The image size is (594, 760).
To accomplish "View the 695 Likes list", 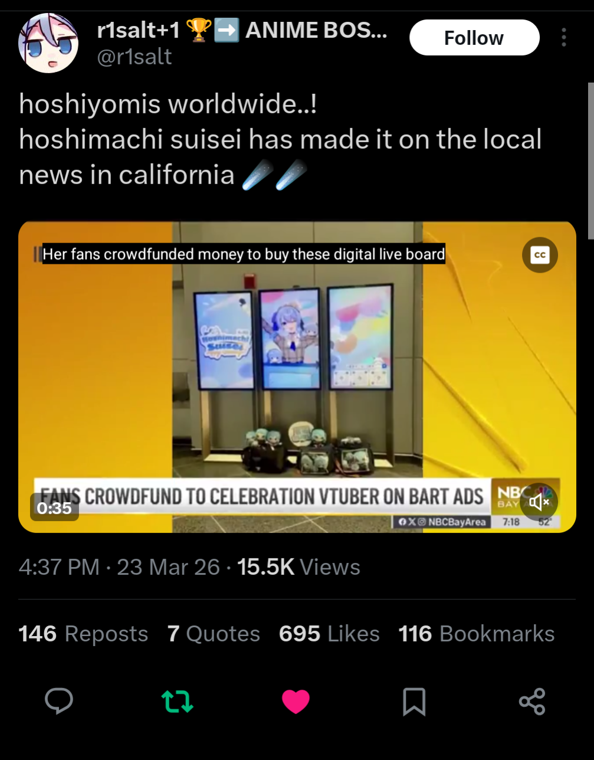I will click(329, 634).
